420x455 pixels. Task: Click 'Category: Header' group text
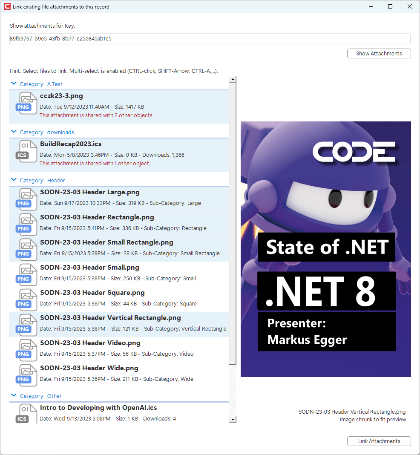tap(42, 181)
